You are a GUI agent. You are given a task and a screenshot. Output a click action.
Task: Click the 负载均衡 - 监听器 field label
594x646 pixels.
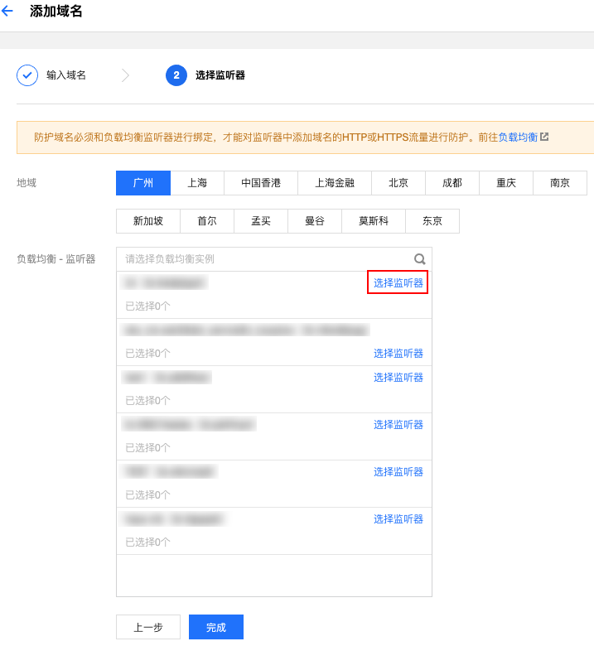(56, 258)
